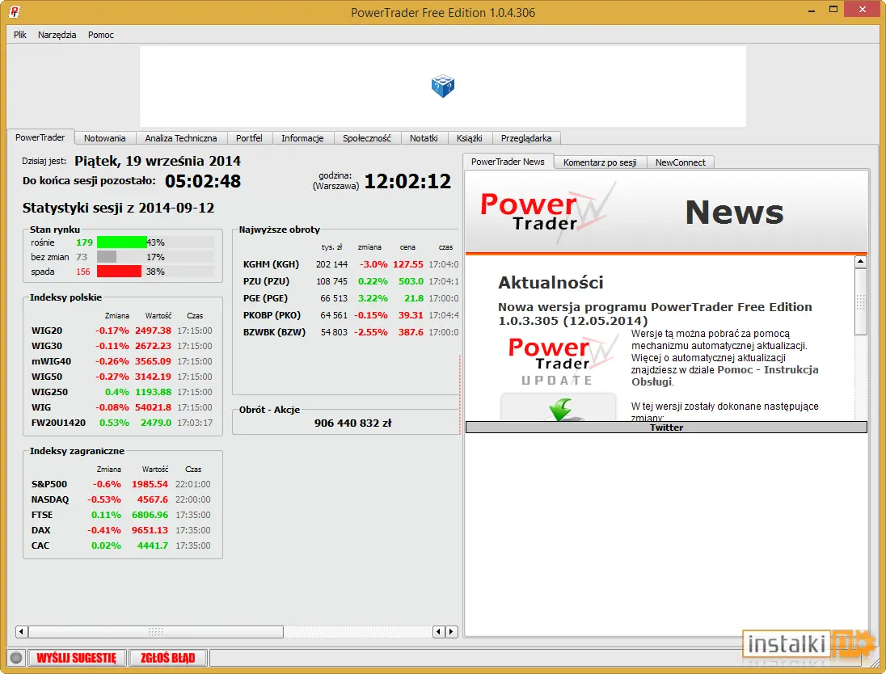Select the PowerTrader News tab
Image resolution: width=886 pixels, height=674 pixels.
click(508, 162)
